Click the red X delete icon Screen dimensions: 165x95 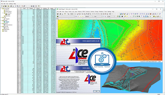coord(22,6)
